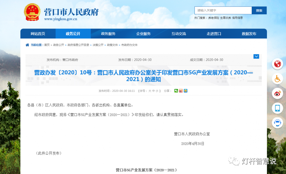Go to 政务公开 in breadcrumb
Screen dimensions: 286x174
(x=58, y=45)
